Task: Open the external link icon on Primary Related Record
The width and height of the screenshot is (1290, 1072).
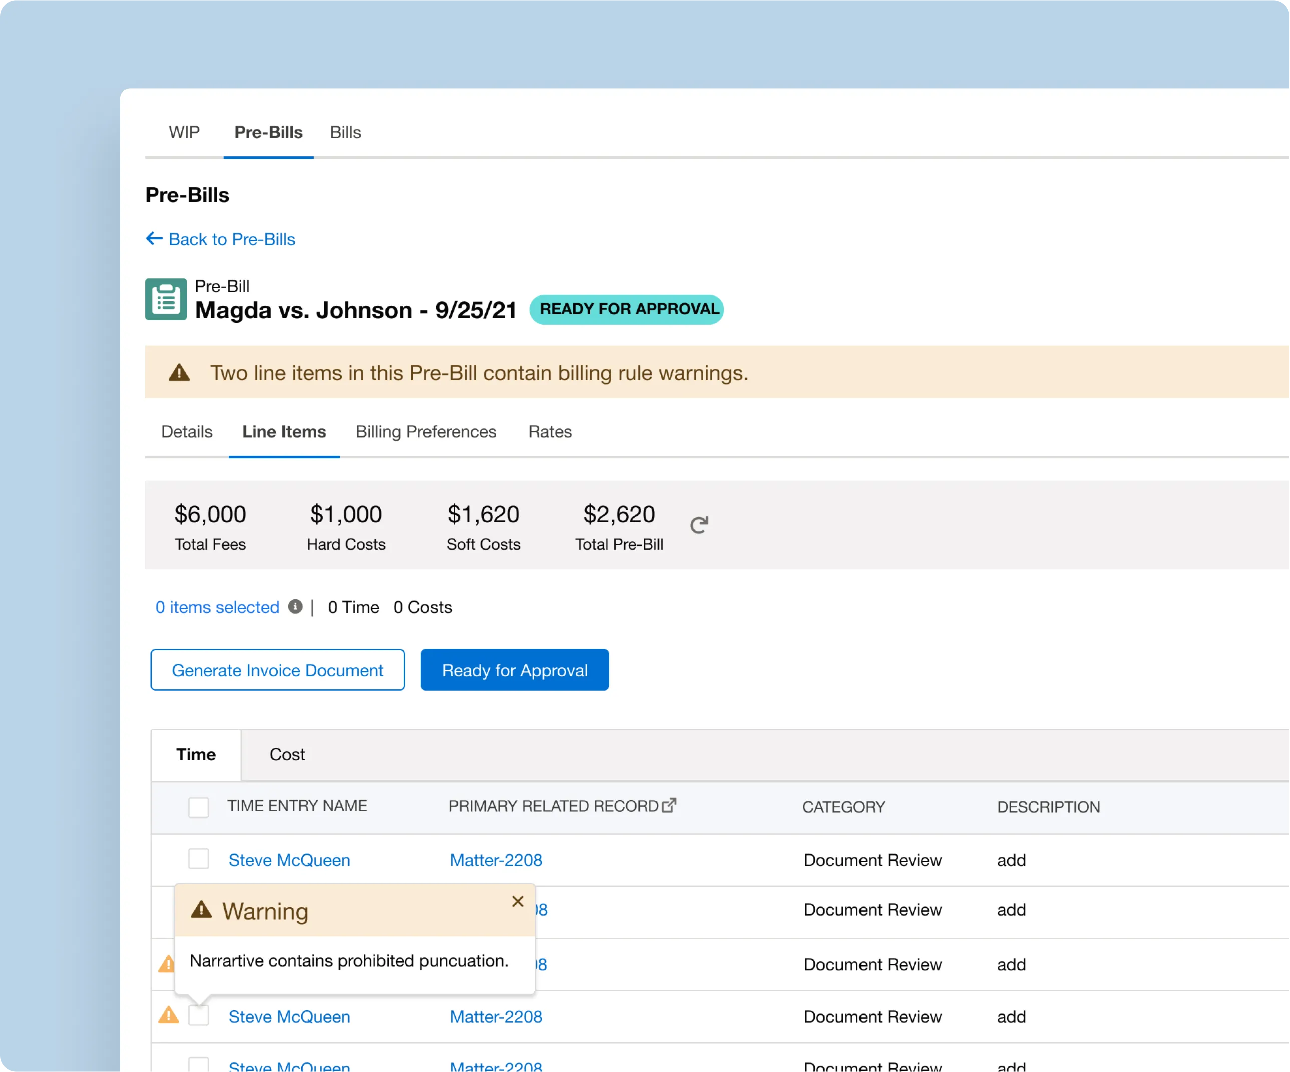Action: [669, 804]
